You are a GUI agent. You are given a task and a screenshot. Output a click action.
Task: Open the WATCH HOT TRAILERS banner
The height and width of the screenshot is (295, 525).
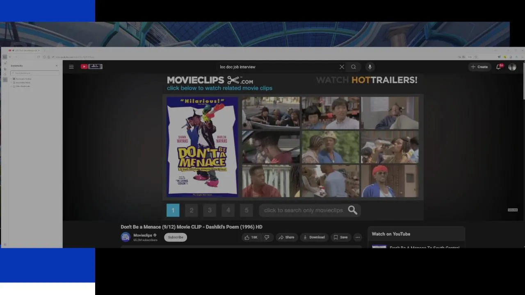[x=367, y=80]
